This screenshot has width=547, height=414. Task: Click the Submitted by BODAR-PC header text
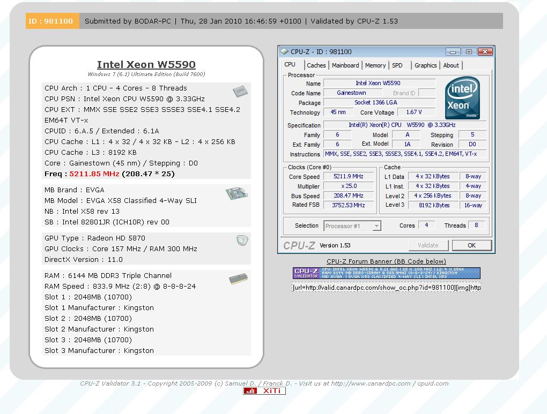[128, 21]
